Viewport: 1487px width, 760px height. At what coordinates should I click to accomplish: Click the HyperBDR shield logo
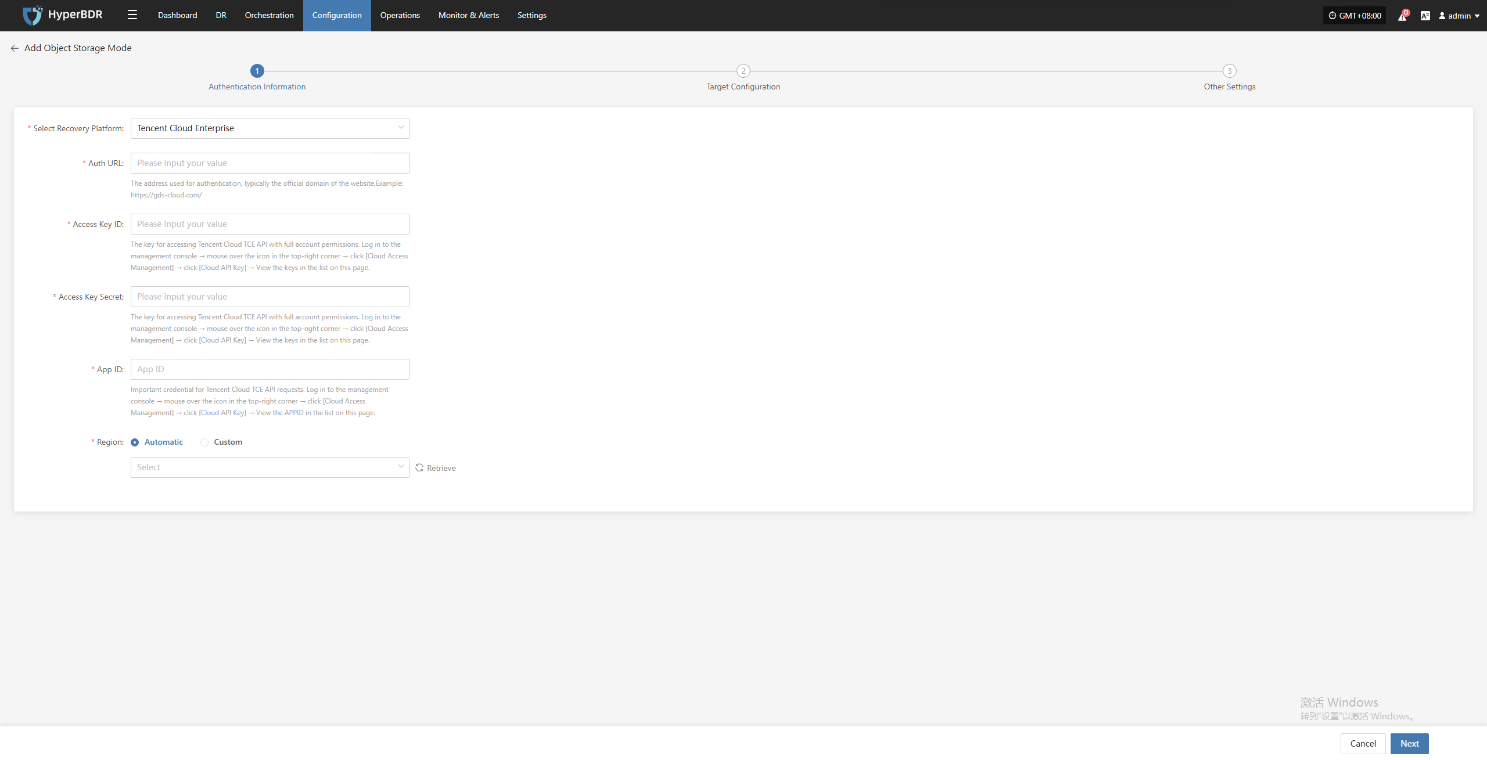[33, 15]
